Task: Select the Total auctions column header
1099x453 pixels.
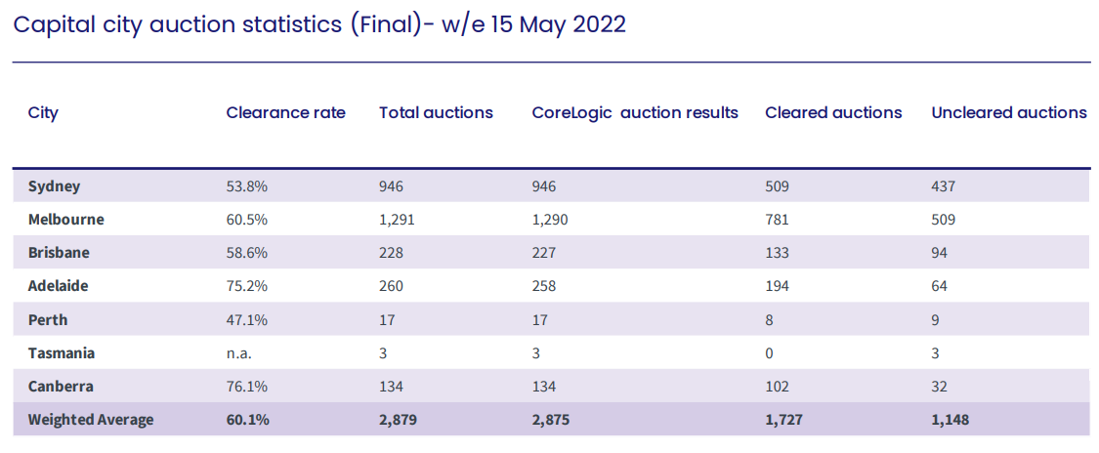Action: point(436,112)
